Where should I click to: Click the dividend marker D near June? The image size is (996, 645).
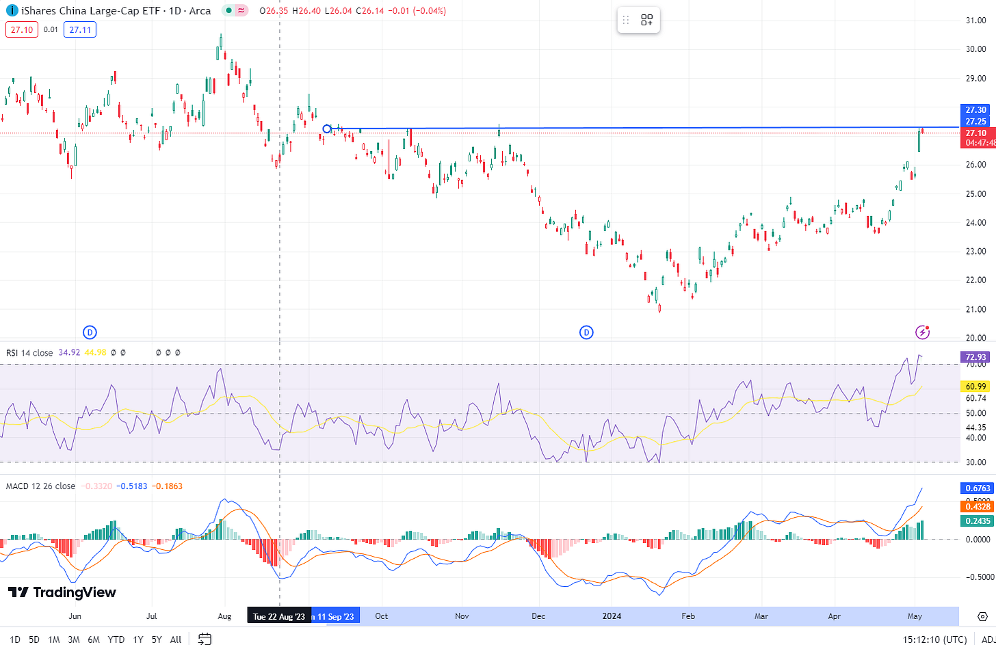pos(90,332)
